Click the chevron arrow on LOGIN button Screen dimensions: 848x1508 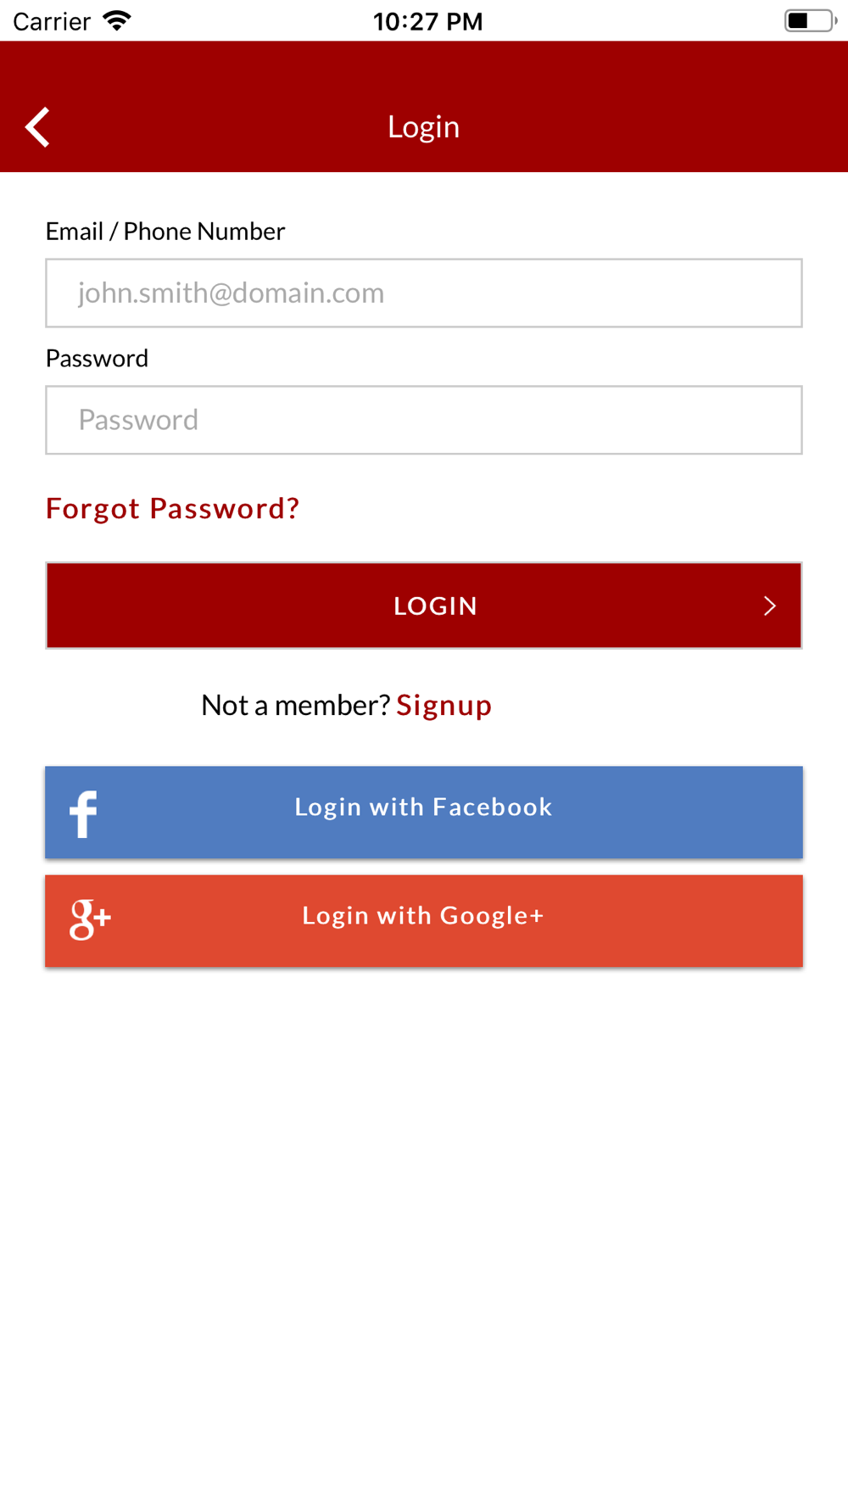(770, 606)
